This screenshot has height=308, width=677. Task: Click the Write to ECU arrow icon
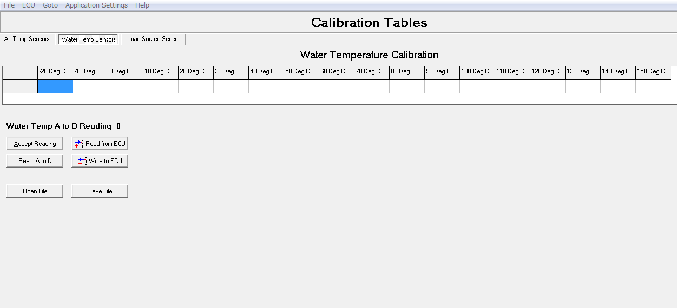[x=82, y=161]
